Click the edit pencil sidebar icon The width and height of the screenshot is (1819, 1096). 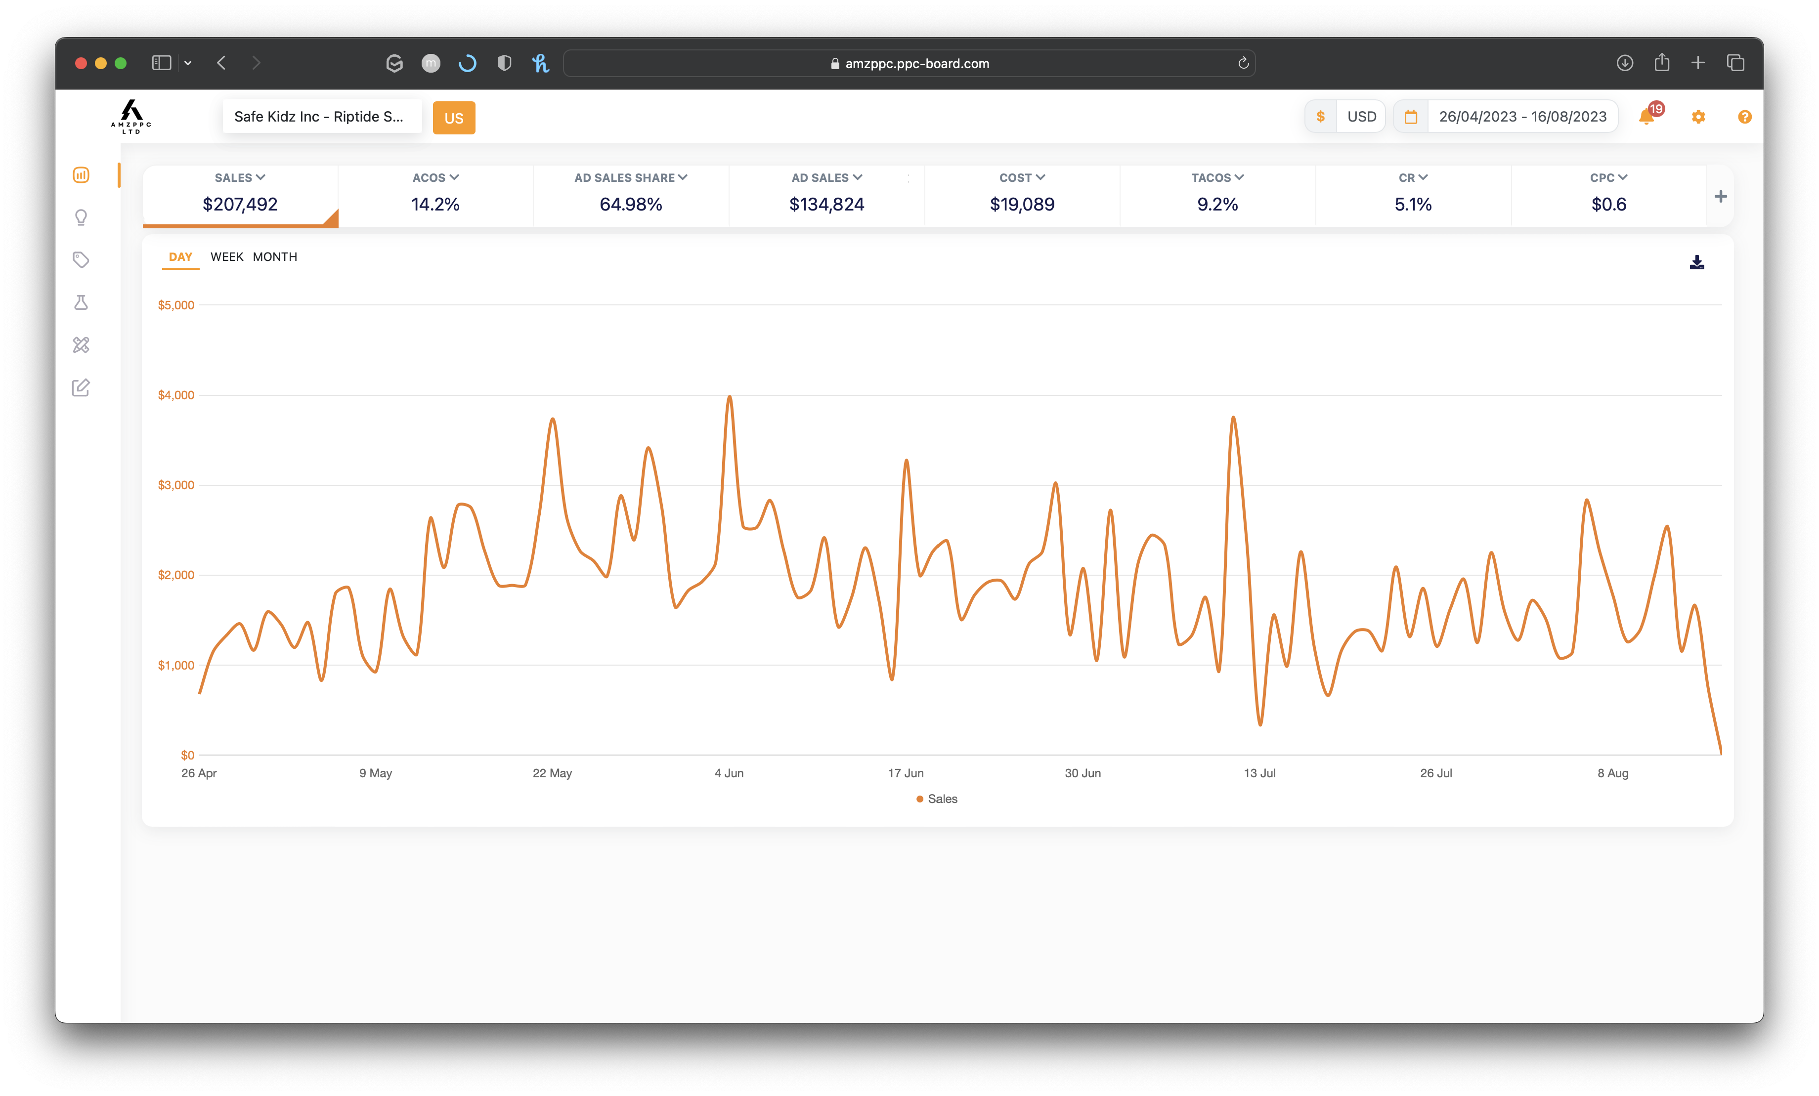tap(81, 387)
